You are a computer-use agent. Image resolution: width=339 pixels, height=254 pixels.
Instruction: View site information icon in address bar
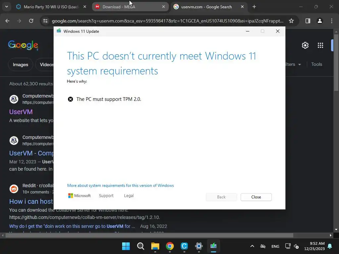pyautogui.click(x=45, y=21)
